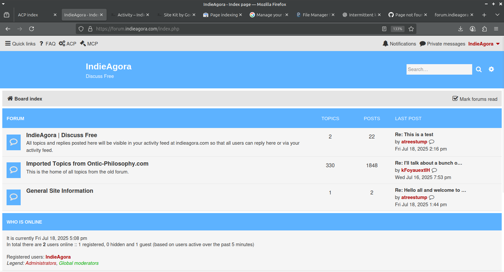Switch to Intermittent tab
Image resolution: width=504 pixels, height=272 pixels.
362,15
